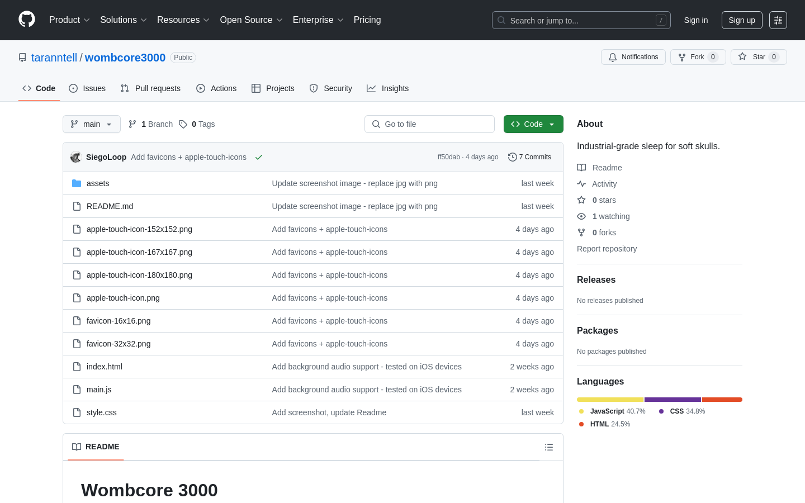Image resolution: width=805 pixels, height=503 pixels.
Task: Open apple-touch-icon-180x180.png file
Action: point(139,275)
